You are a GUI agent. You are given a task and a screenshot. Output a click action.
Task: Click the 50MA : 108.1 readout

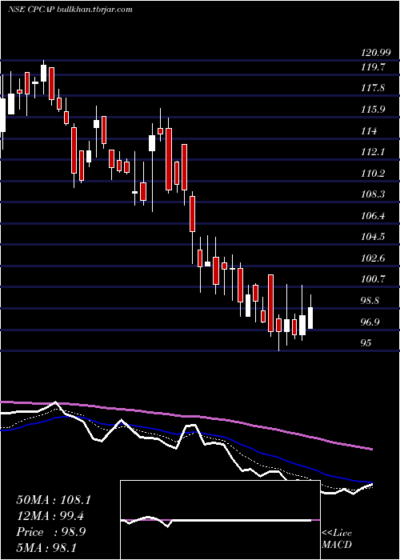[x=54, y=500]
